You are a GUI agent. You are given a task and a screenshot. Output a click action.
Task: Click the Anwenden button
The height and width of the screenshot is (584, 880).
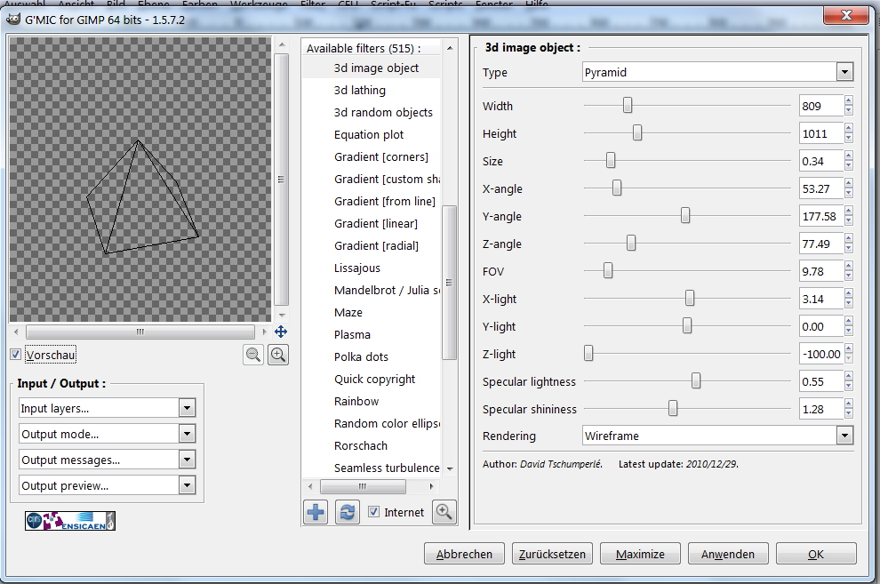[x=728, y=554]
